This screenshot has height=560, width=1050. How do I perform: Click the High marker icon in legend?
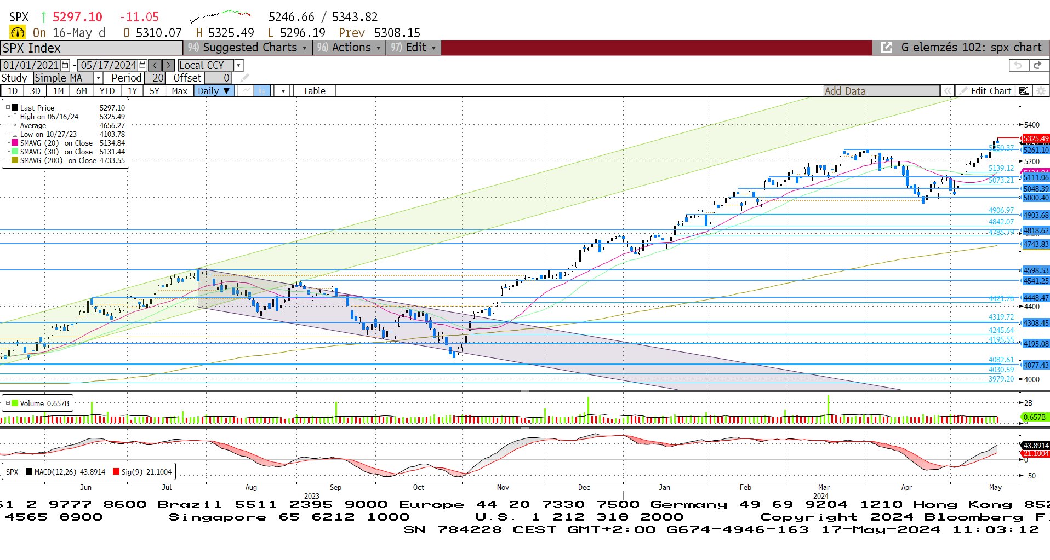pyautogui.click(x=15, y=117)
